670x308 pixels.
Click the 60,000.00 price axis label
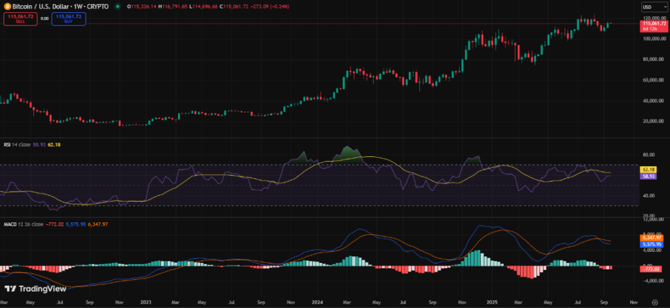pos(654,80)
